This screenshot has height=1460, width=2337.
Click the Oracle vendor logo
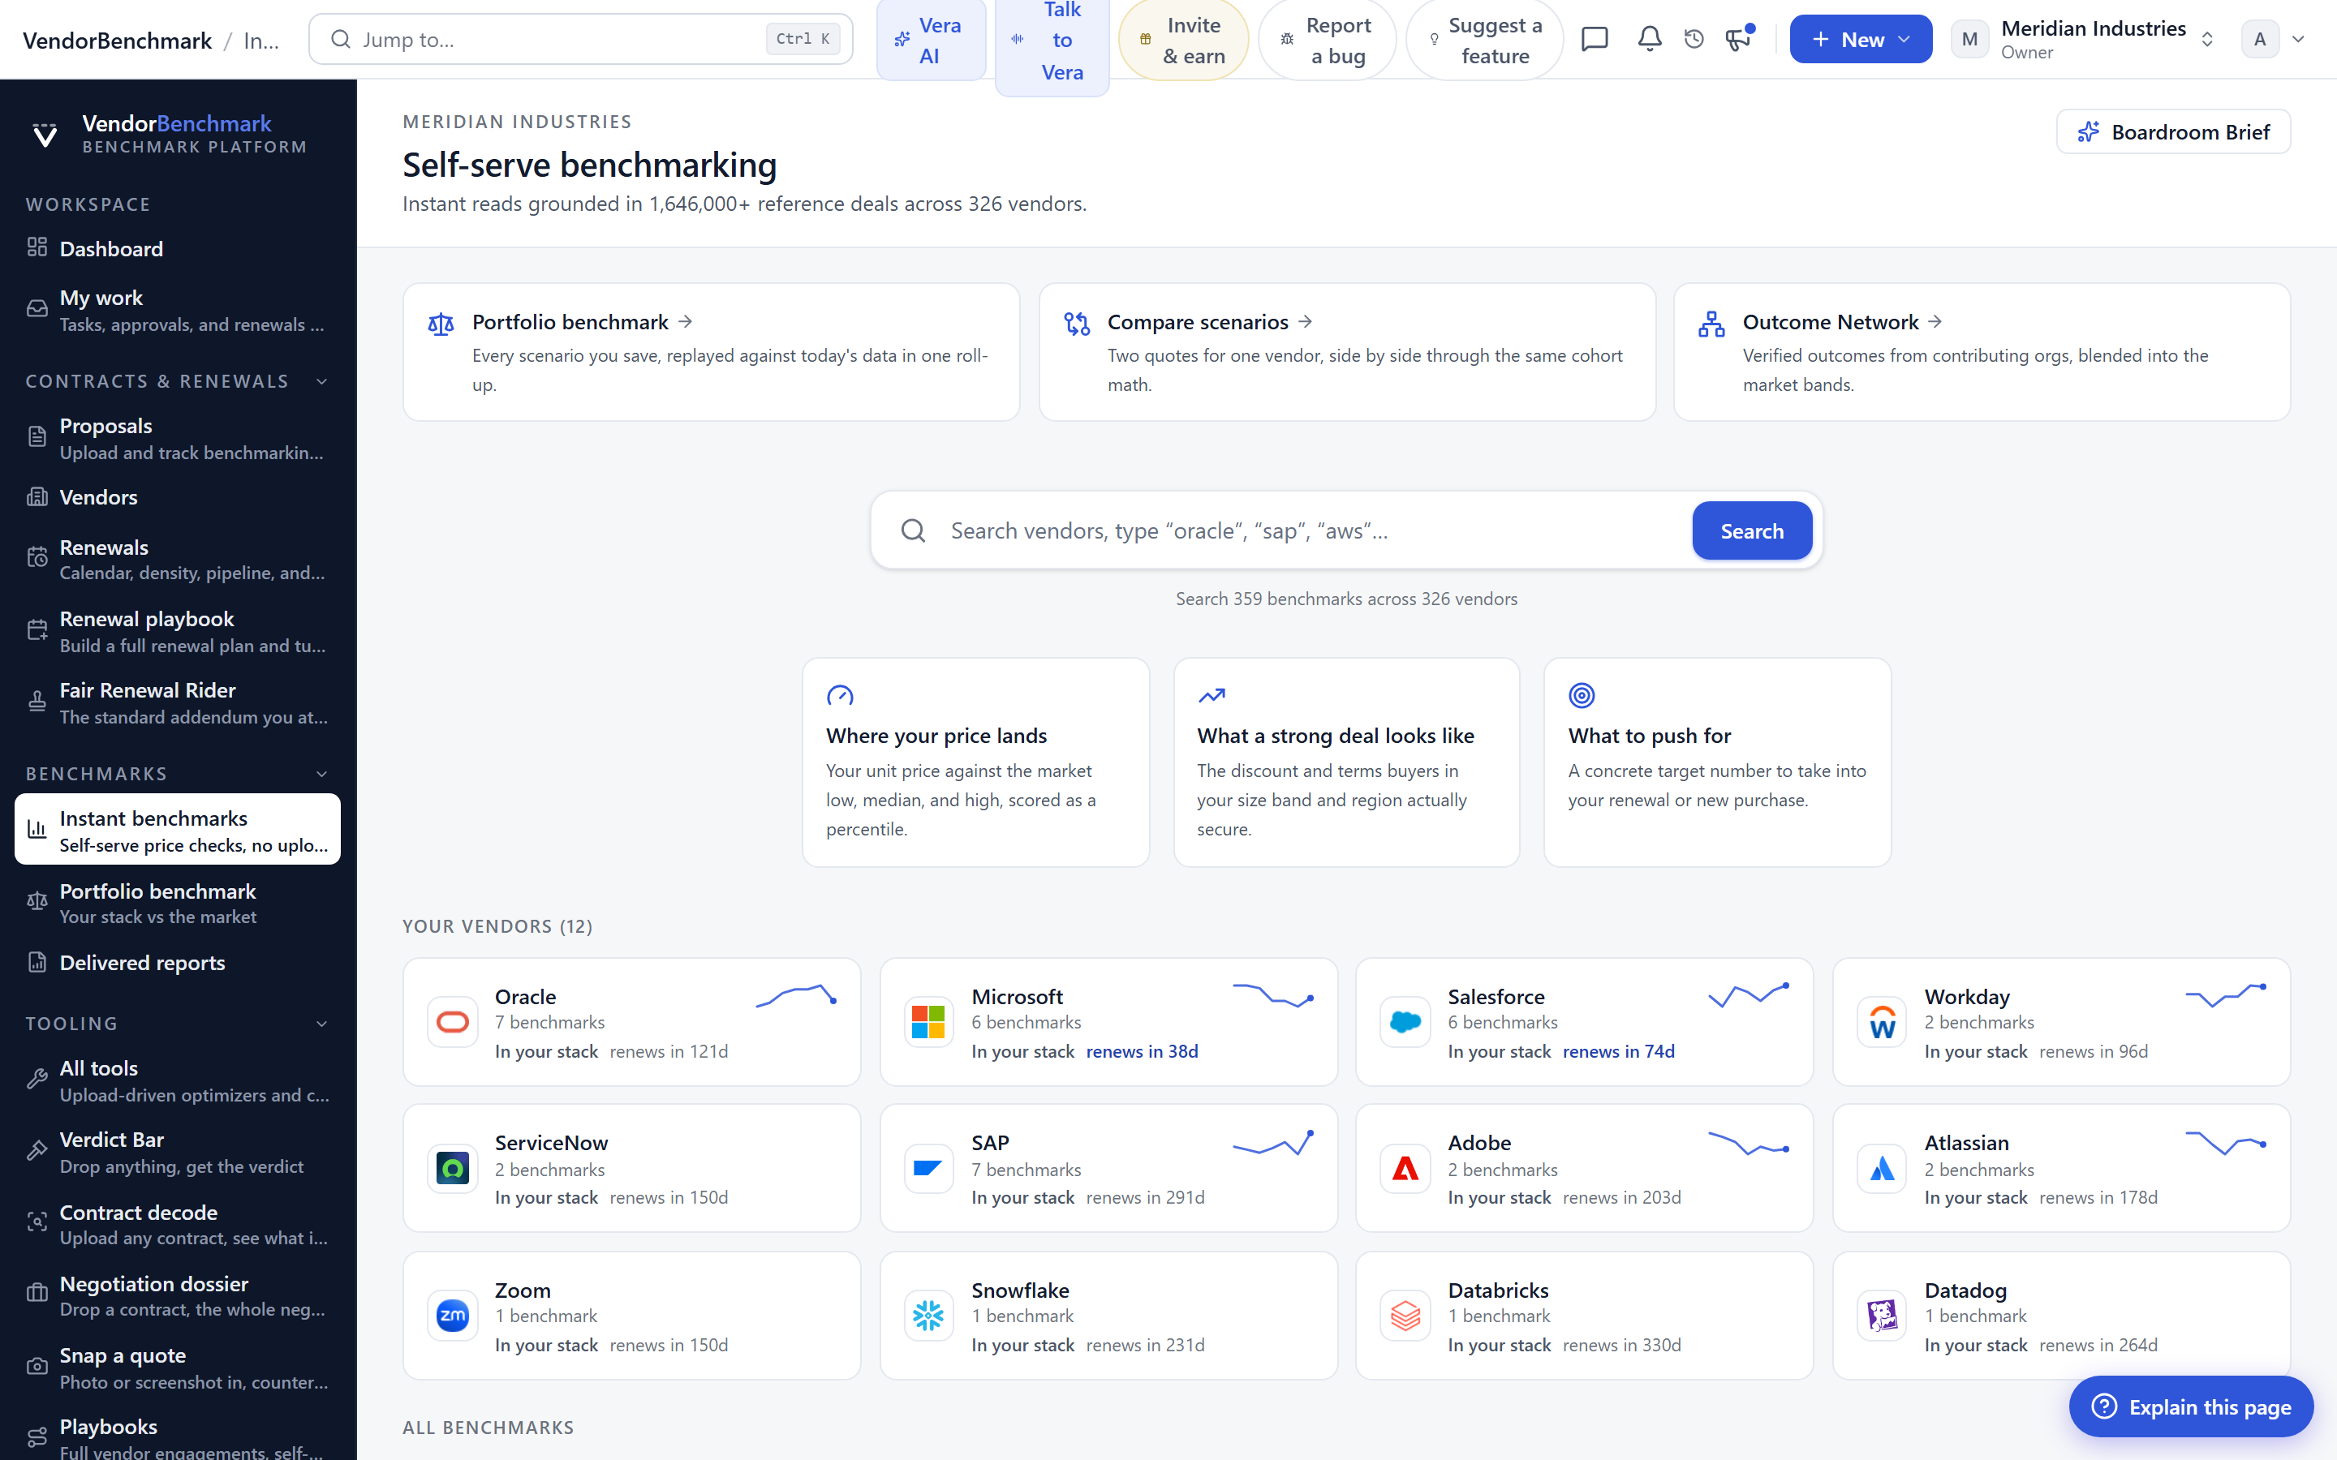[x=452, y=1022]
